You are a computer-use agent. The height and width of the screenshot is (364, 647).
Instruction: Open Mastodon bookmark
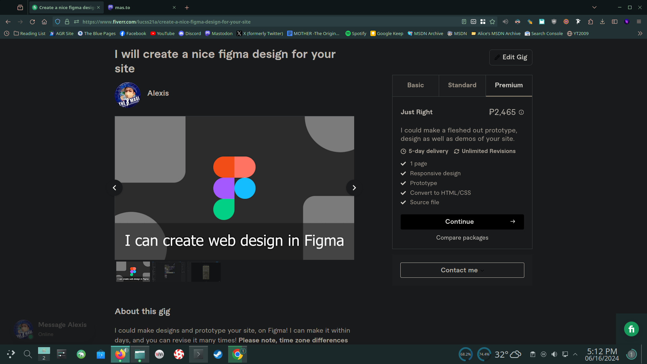coord(219,33)
